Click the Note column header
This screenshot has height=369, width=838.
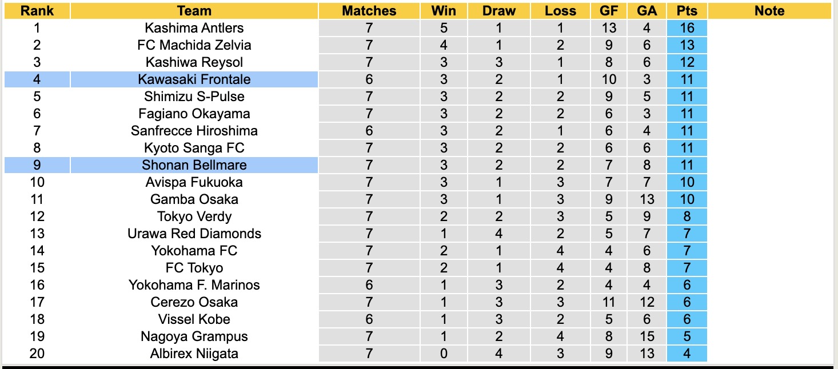coord(769,11)
